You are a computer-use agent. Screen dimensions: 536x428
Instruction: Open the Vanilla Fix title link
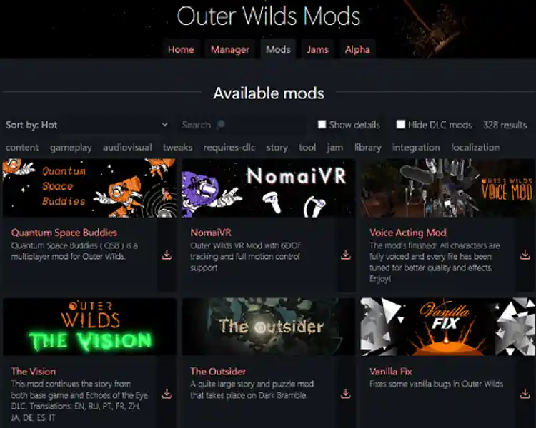coord(390,372)
